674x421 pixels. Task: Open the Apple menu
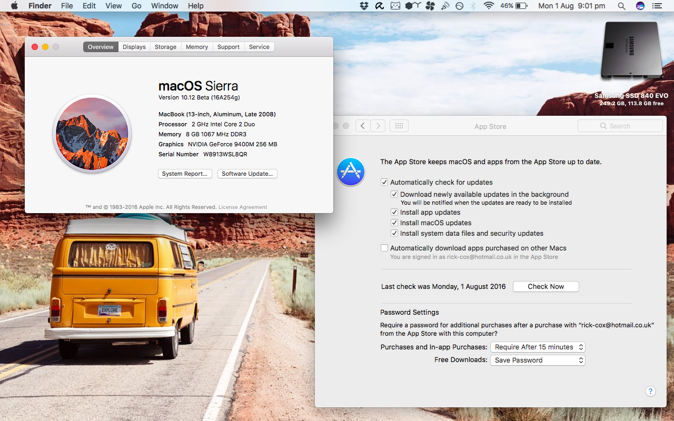[x=14, y=6]
